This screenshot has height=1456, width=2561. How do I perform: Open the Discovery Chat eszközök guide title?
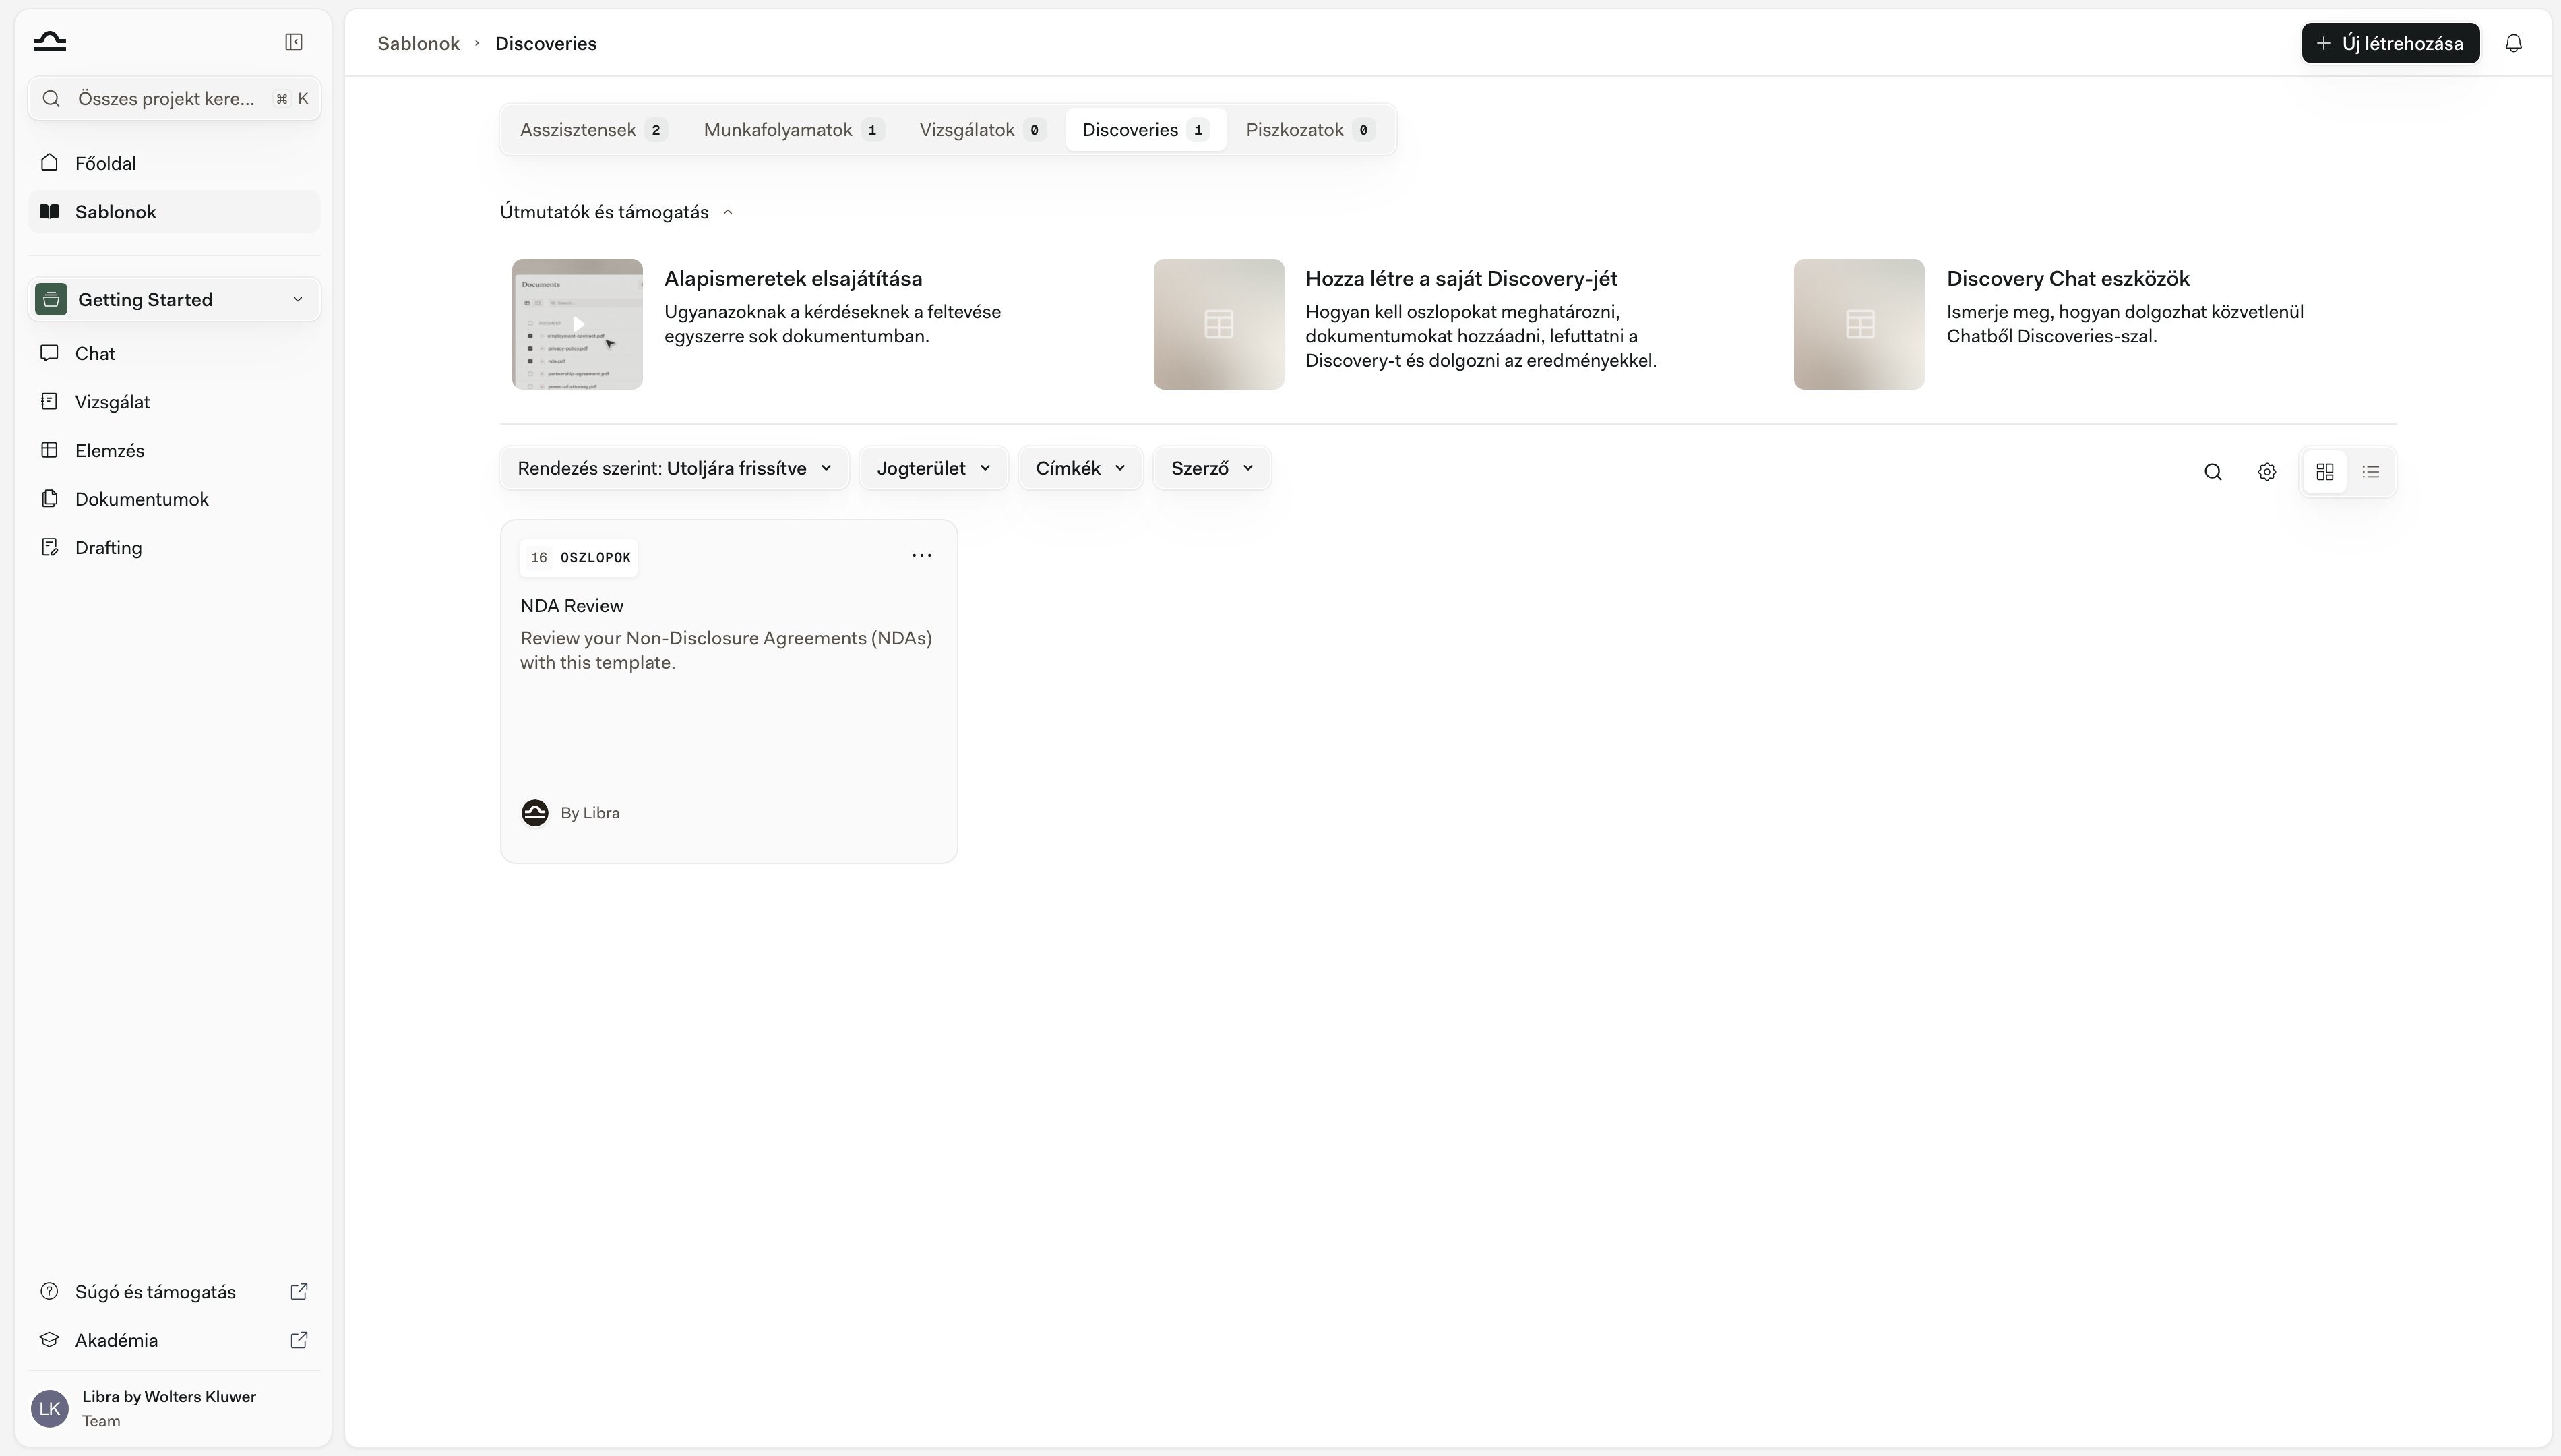[x=2067, y=278]
